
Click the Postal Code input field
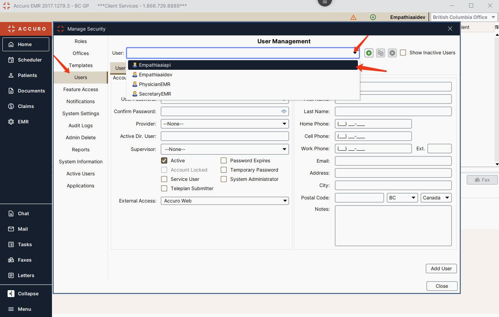(359, 198)
